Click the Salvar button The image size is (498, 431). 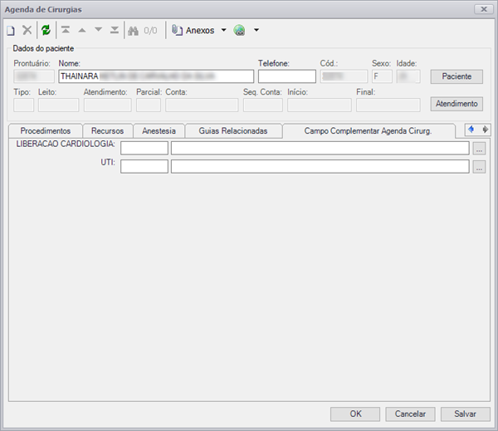pos(466,414)
